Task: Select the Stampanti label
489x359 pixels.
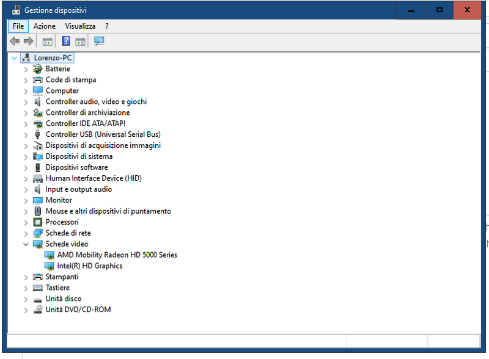Action: [x=62, y=277]
